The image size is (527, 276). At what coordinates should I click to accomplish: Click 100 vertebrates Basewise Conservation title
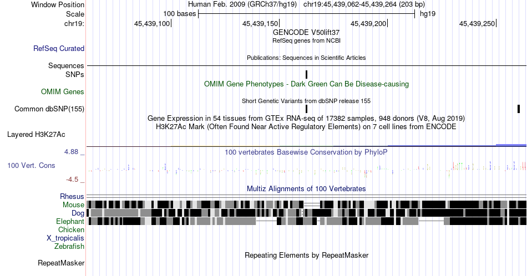(x=306, y=152)
